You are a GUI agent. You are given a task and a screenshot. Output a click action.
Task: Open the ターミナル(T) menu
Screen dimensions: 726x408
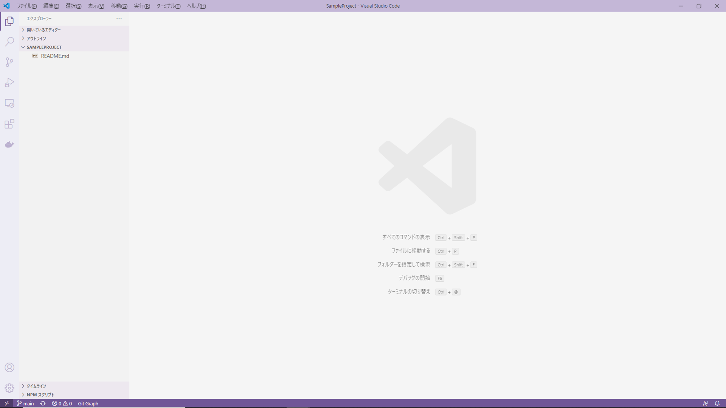click(168, 6)
